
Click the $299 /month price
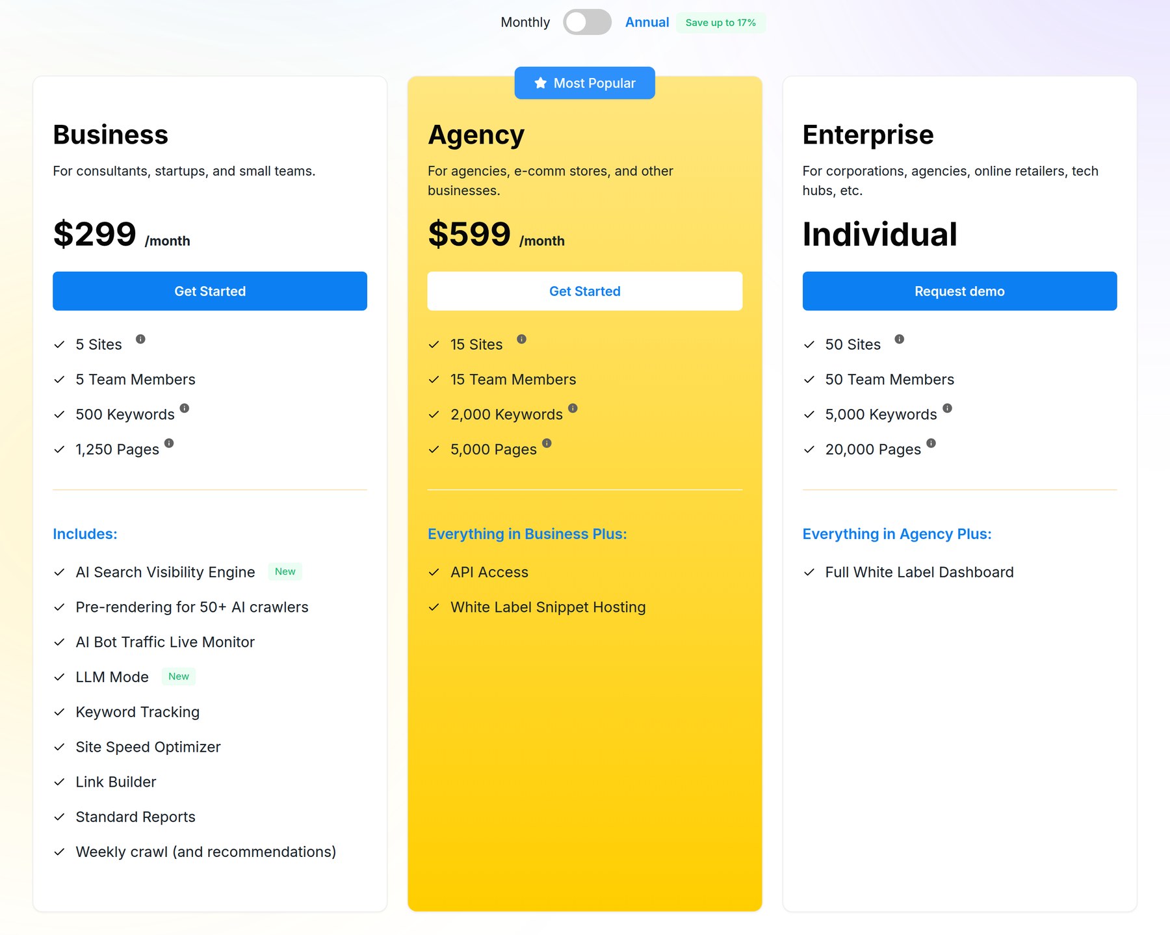(122, 234)
